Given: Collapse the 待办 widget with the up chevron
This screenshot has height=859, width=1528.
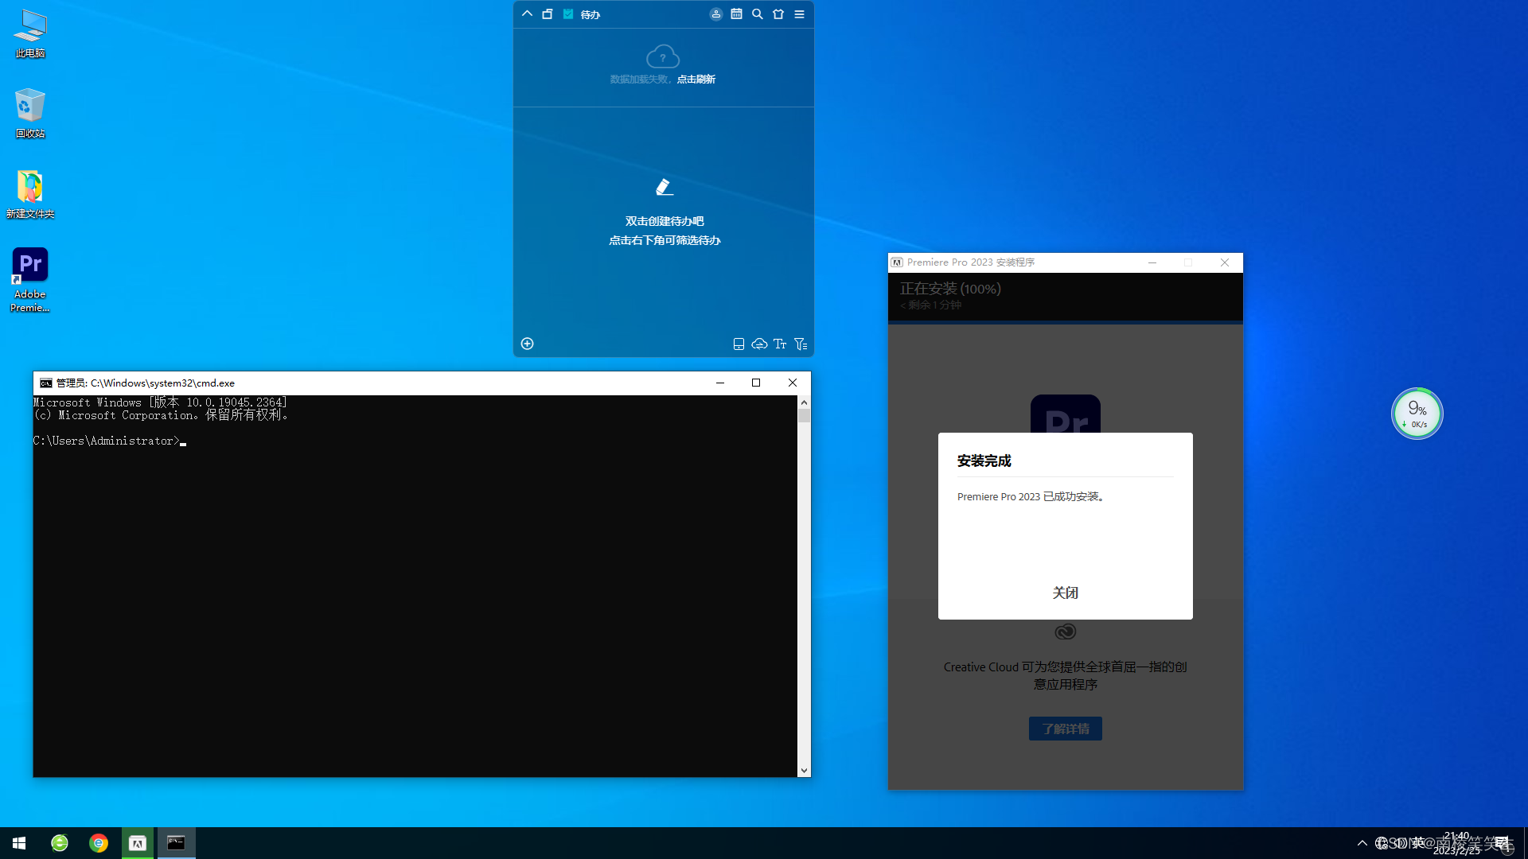Looking at the screenshot, I should [x=527, y=14].
